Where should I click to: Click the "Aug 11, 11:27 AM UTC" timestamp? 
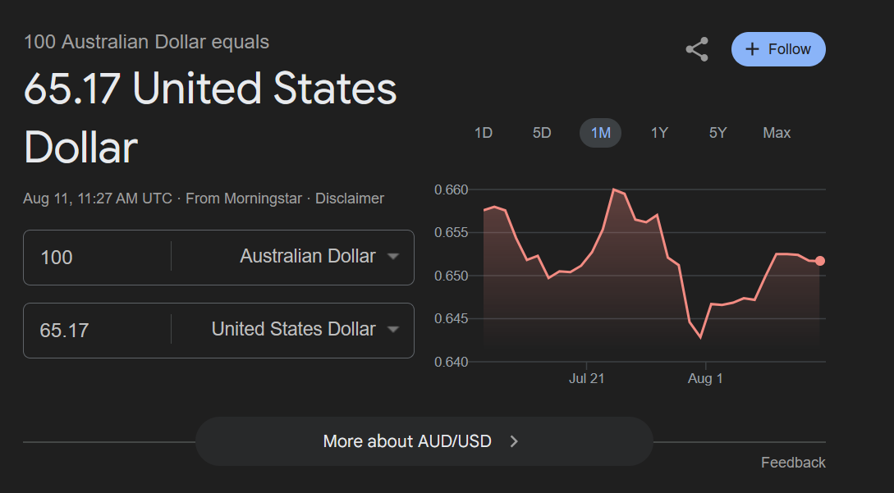(98, 199)
